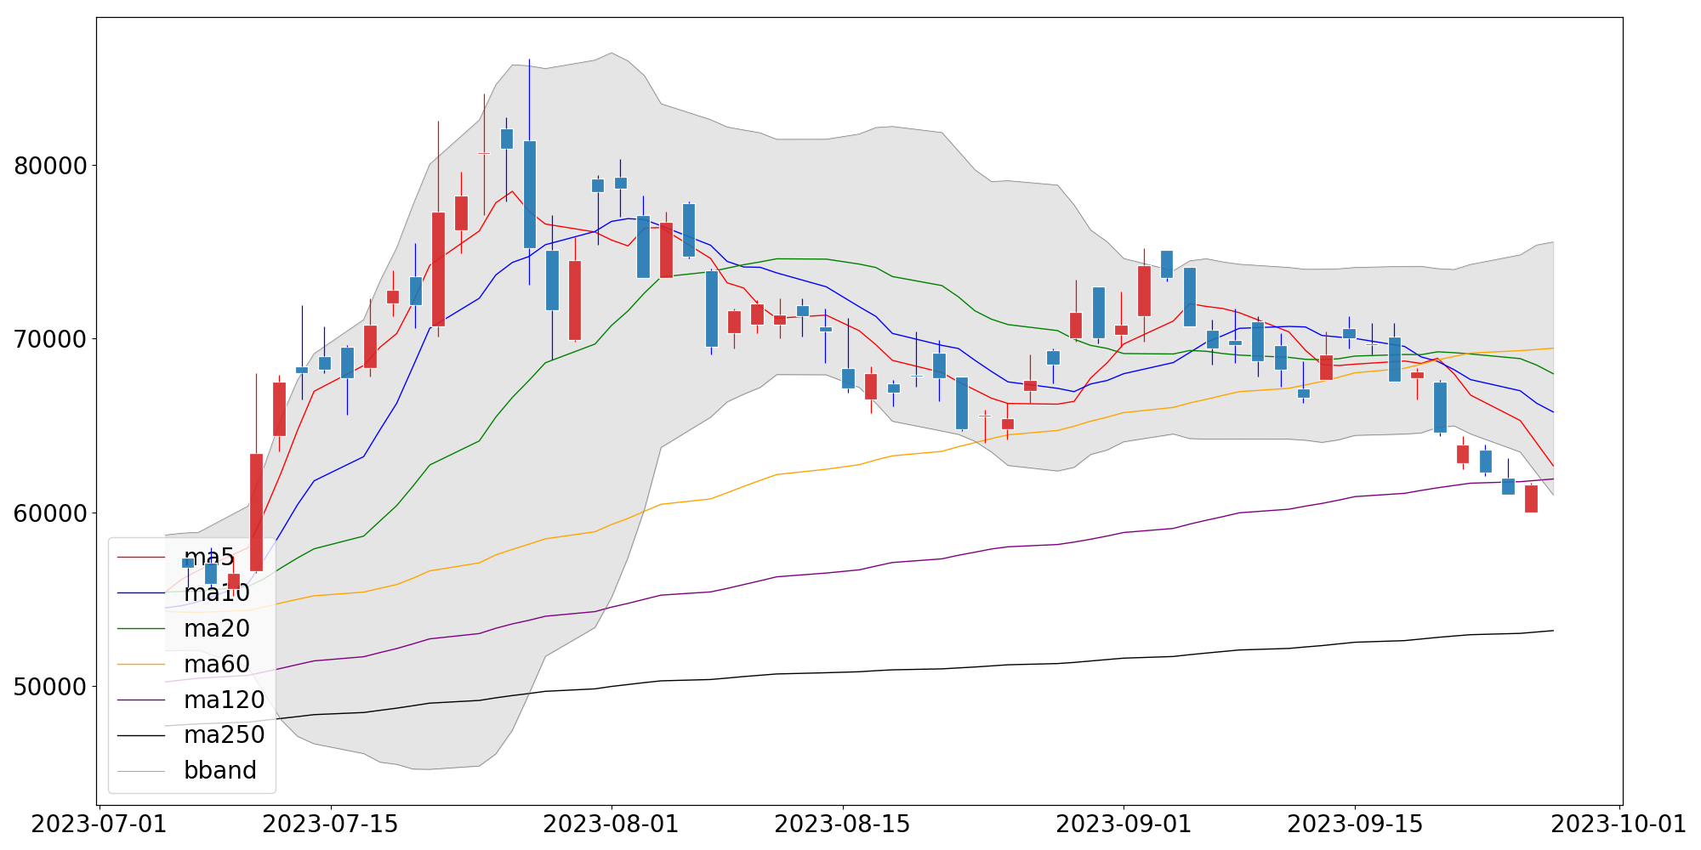Click the ma5 legend label
The height and width of the screenshot is (850, 1701).
coord(208,558)
